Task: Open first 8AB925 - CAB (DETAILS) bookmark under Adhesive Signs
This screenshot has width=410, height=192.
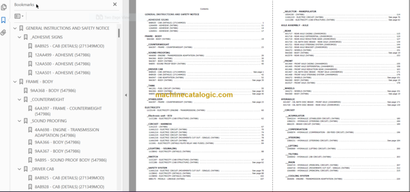Action: (x=69, y=46)
